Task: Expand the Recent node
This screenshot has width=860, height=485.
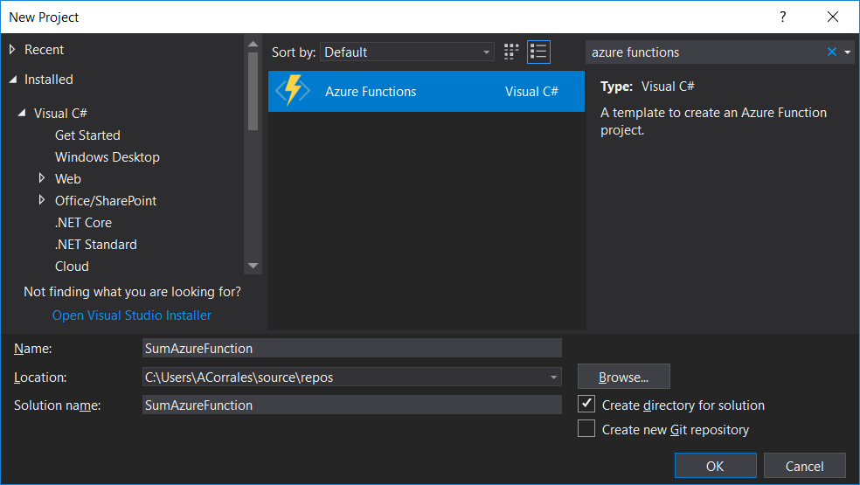Action: (x=12, y=50)
